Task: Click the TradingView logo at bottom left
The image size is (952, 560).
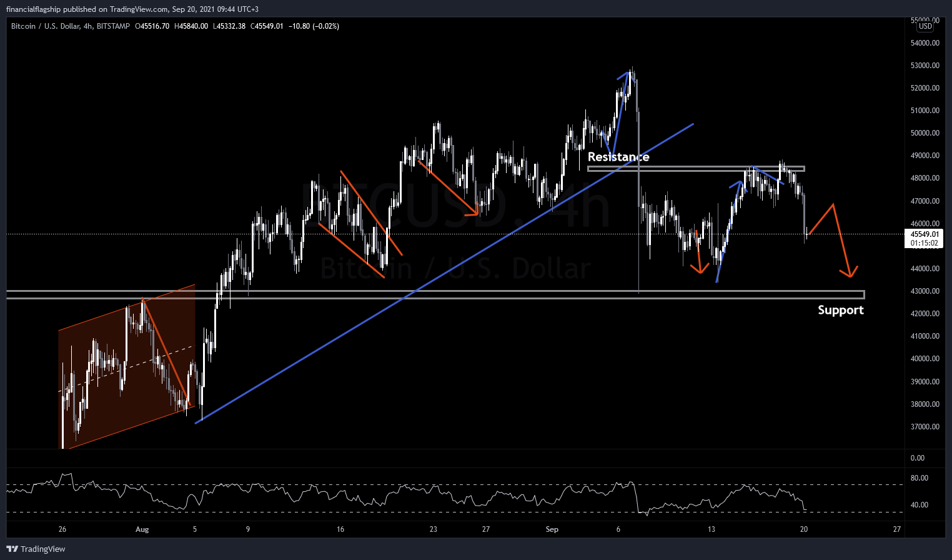Action: pos(36,549)
